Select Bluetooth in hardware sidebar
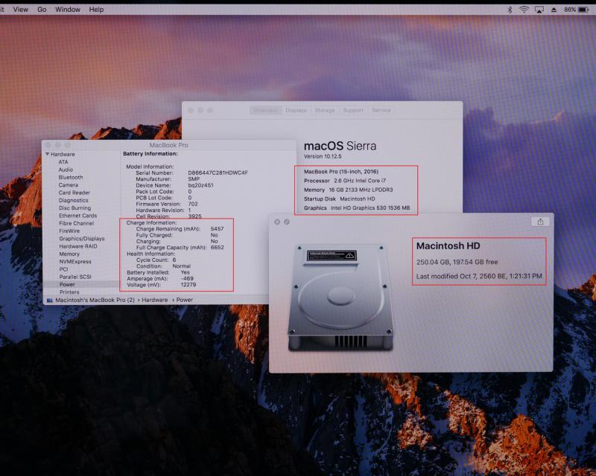596x476 pixels. [x=71, y=177]
